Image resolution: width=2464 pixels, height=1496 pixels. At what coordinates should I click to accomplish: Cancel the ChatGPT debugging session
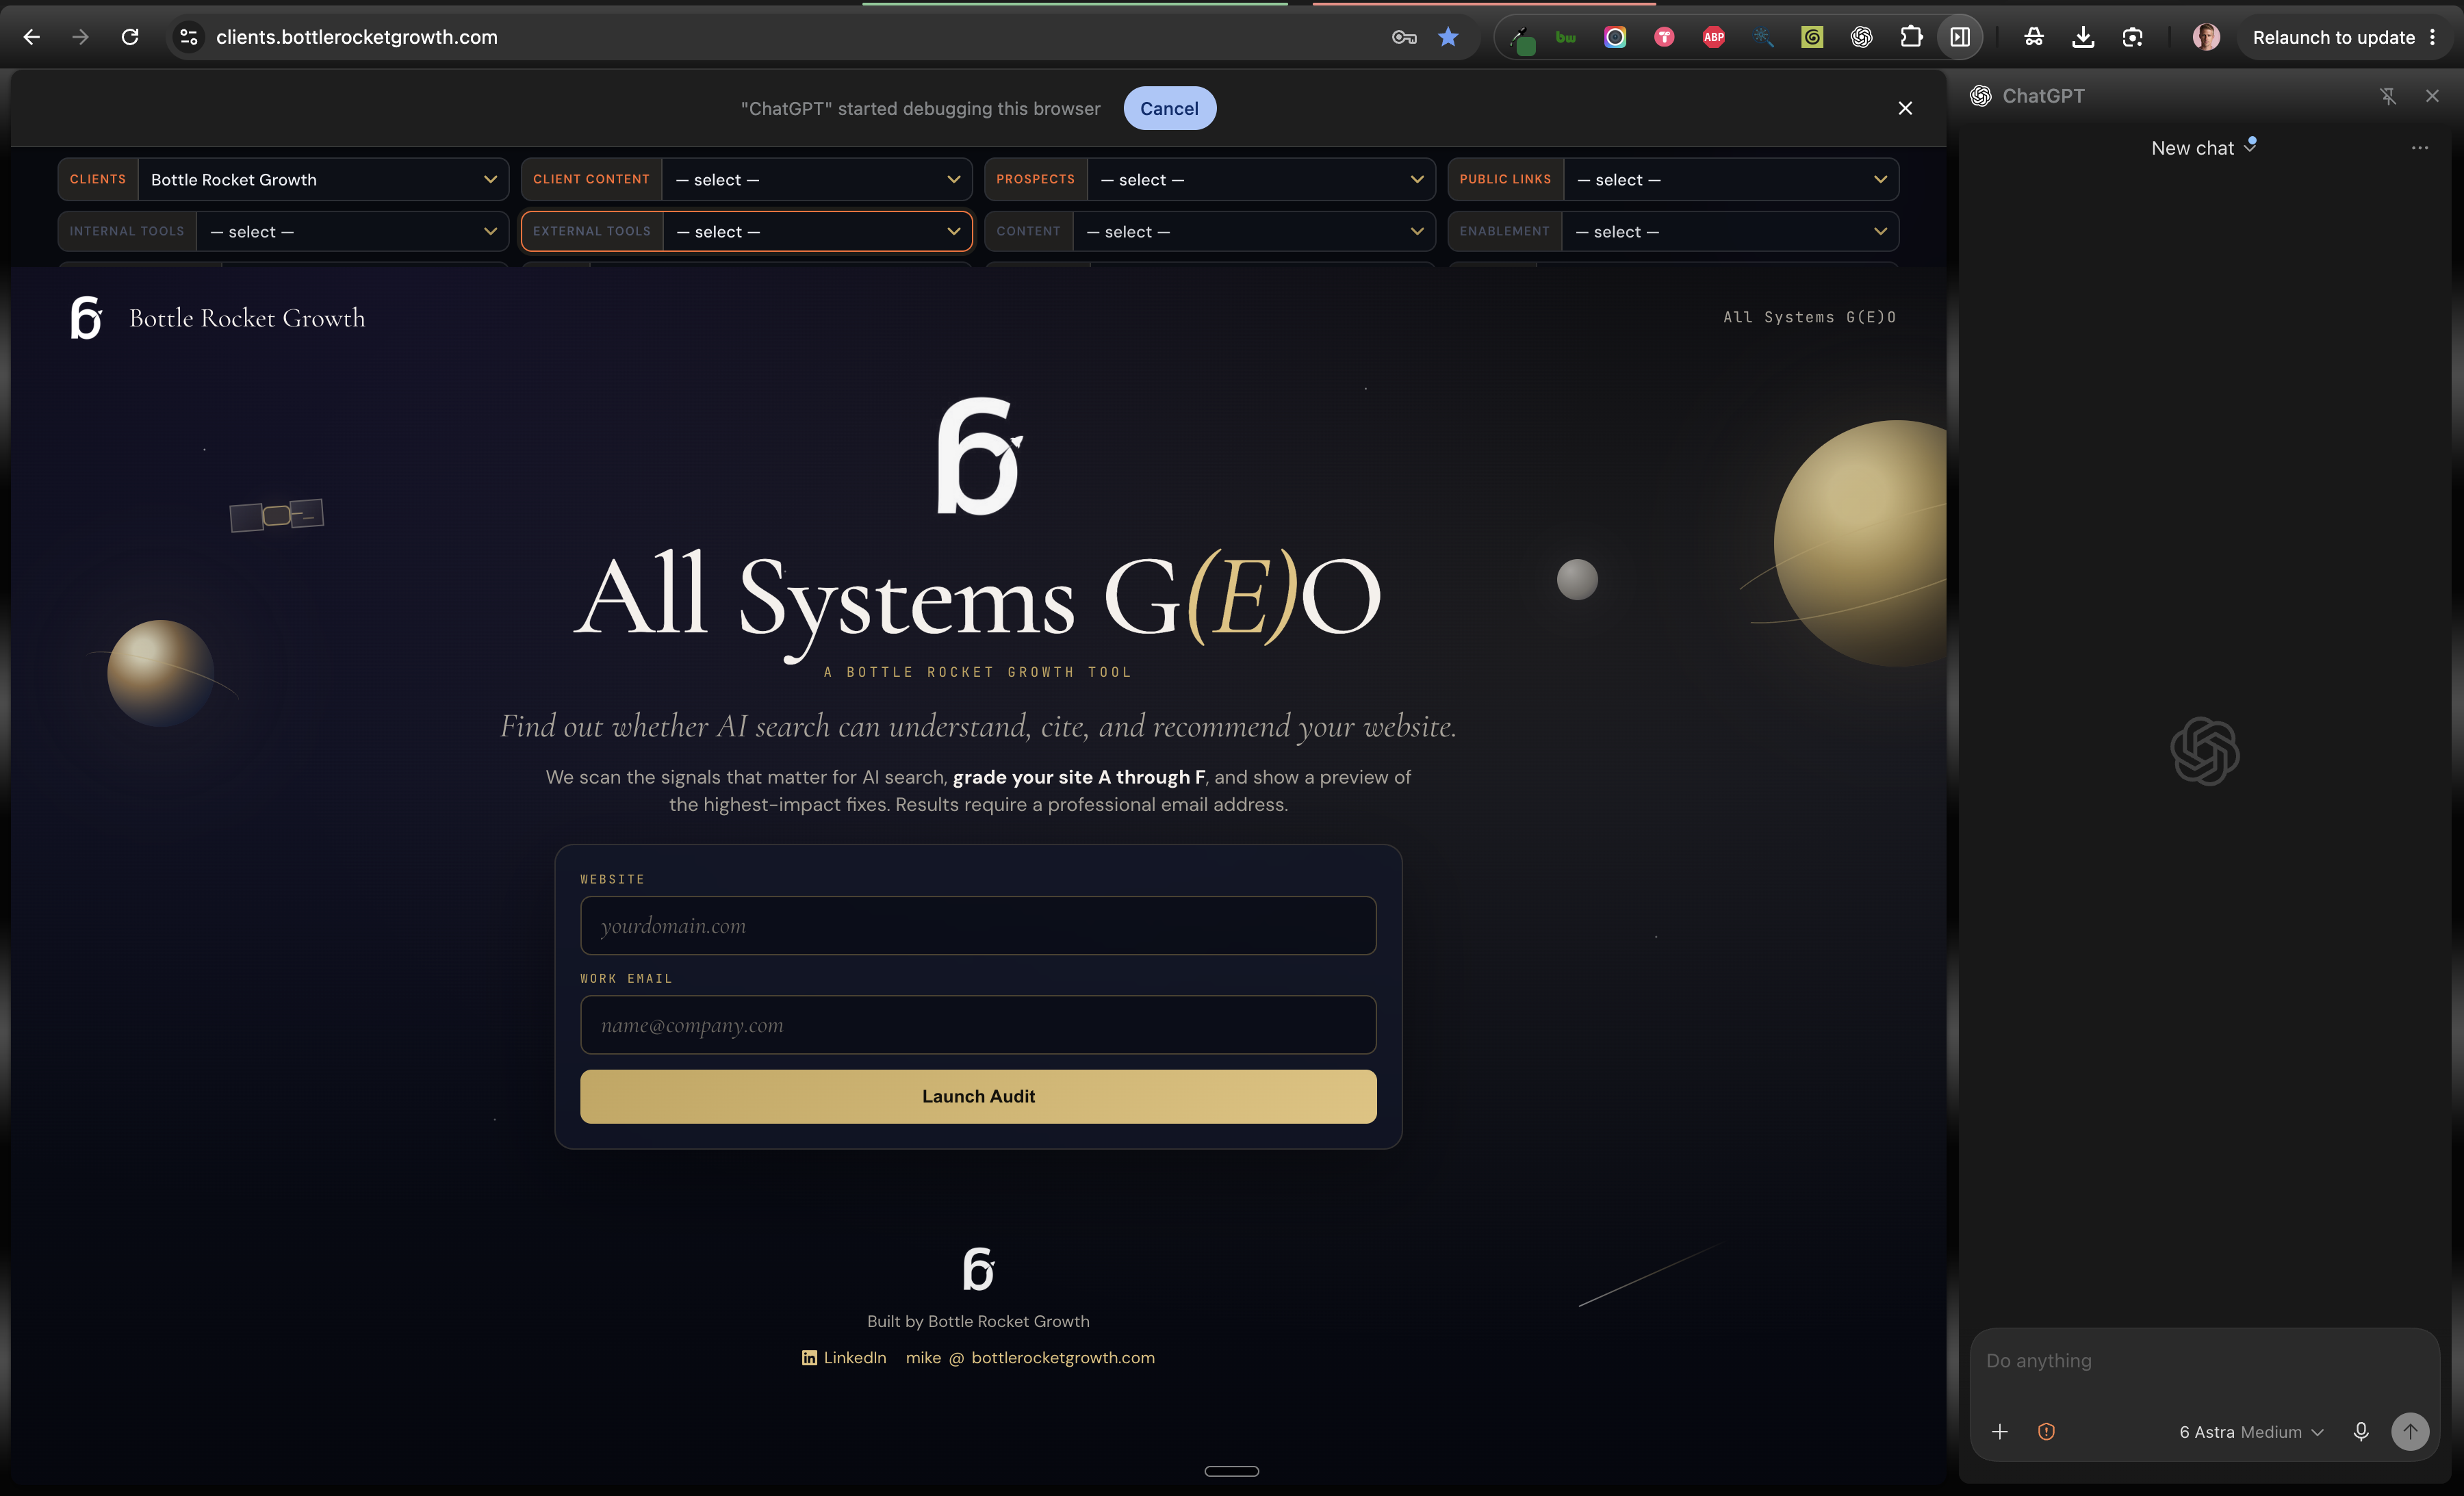pos(1169,108)
